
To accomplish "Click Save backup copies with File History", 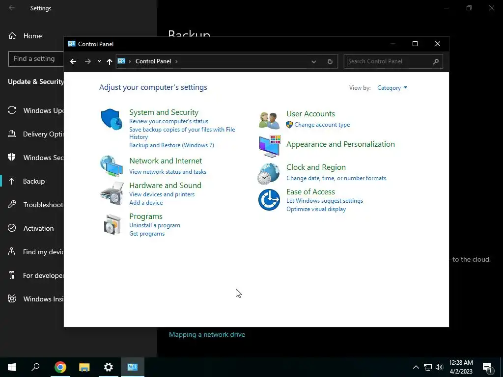I will (182, 133).
